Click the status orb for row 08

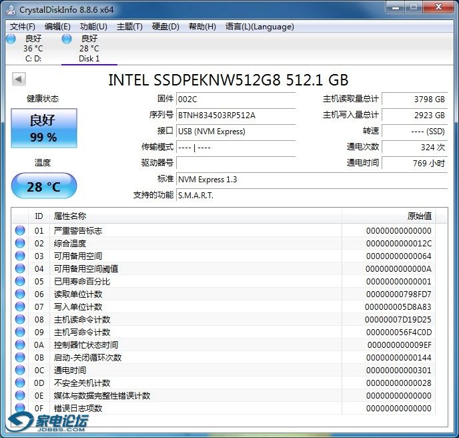[20, 319]
